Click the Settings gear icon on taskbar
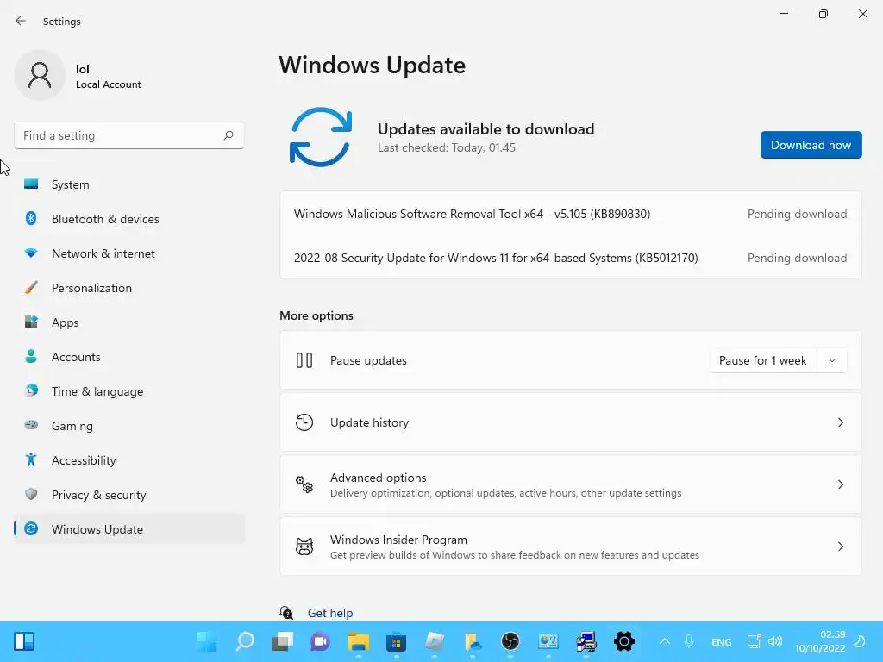883x662 pixels. click(624, 641)
